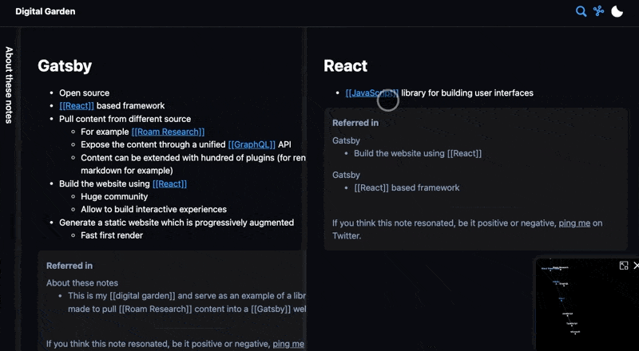This screenshot has width=639, height=351.
Task: Click the Gatsby note heading
Action: (65, 66)
